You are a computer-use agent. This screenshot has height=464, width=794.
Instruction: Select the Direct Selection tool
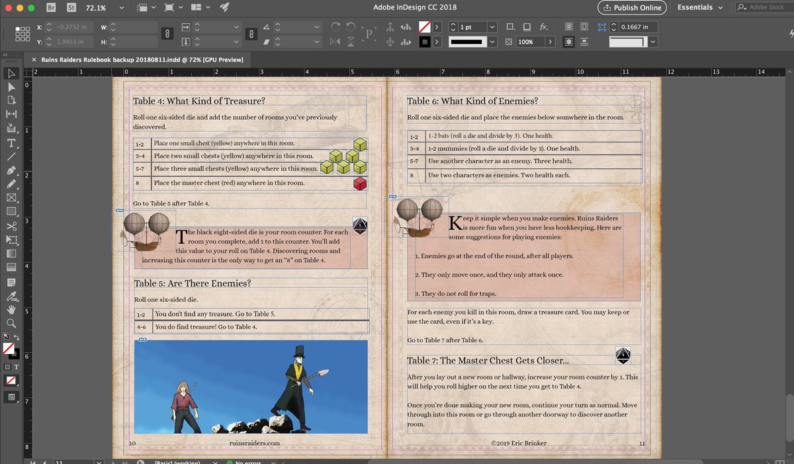(x=11, y=87)
